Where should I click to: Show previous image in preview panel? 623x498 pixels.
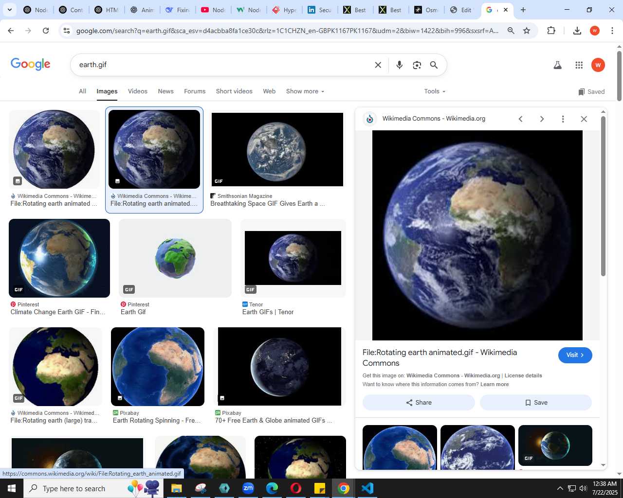click(x=520, y=119)
